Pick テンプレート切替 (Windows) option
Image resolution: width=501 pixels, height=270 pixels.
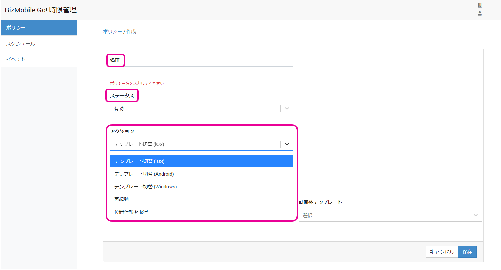click(x=201, y=187)
